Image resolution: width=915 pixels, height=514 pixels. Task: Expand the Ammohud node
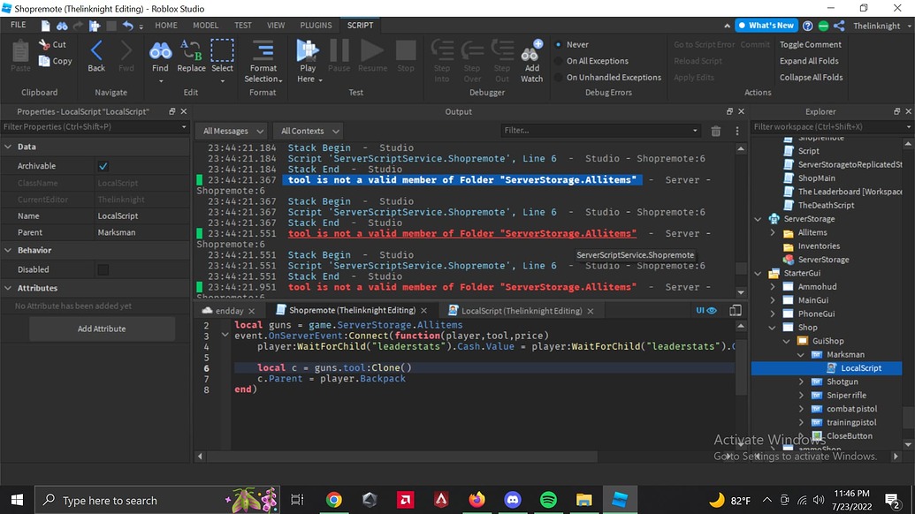pos(773,287)
